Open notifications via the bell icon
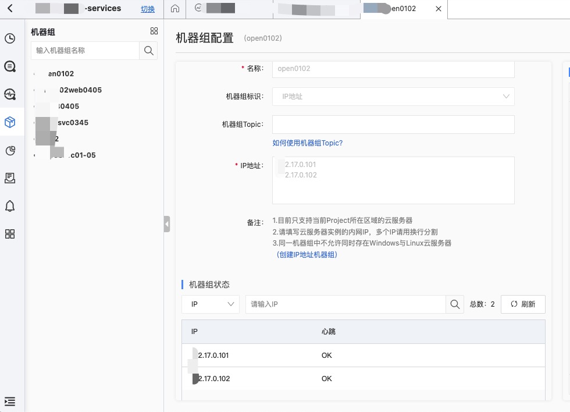This screenshot has height=412, width=570. [x=10, y=206]
